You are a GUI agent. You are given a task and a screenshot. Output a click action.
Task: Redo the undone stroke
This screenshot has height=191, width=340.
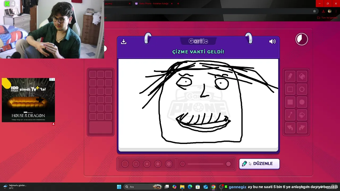(x=302, y=128)
